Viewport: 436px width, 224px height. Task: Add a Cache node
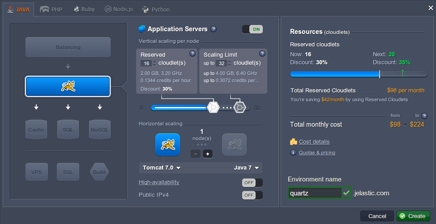click(36, 129)
